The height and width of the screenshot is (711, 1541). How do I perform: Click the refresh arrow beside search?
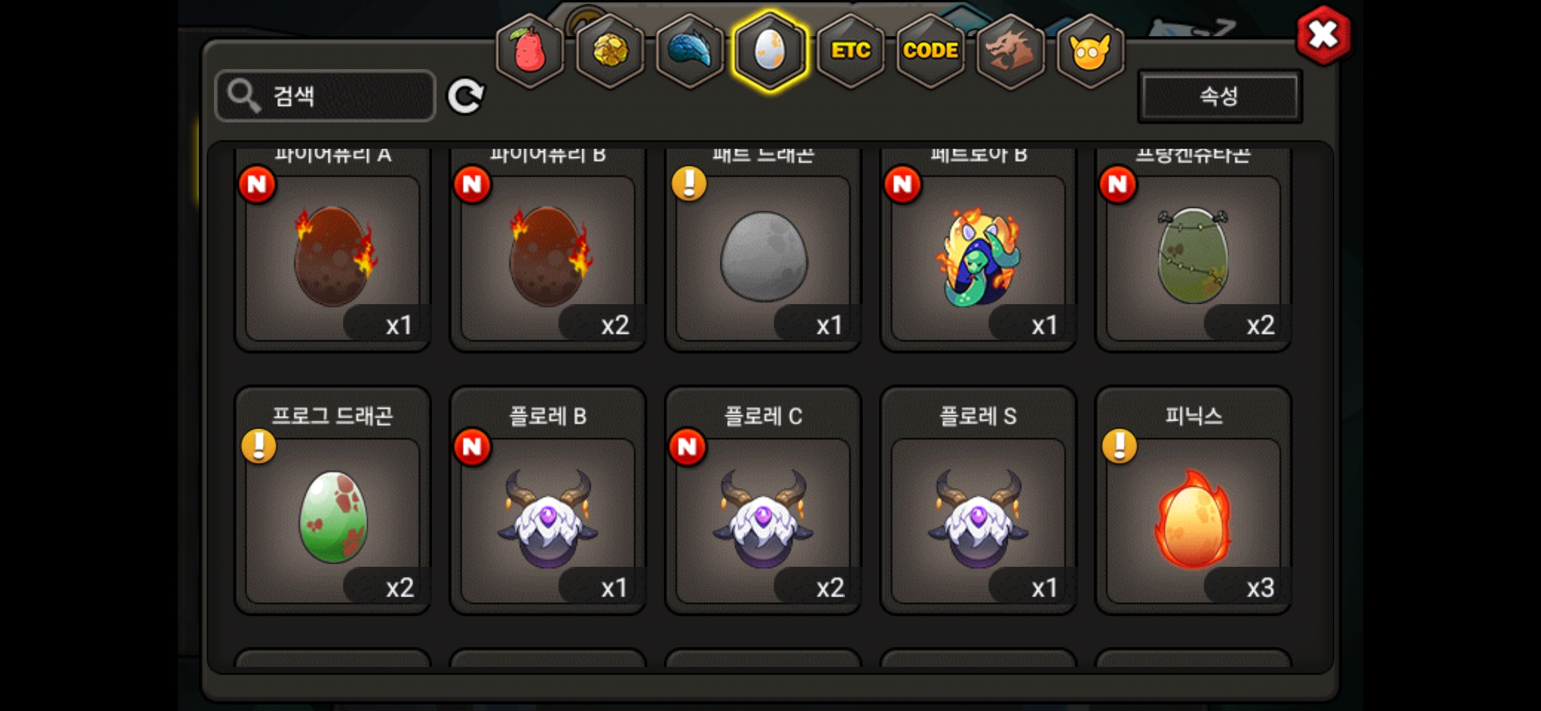point(466,96)
